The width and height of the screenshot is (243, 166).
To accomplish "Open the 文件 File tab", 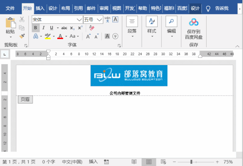I will (10, 8).
